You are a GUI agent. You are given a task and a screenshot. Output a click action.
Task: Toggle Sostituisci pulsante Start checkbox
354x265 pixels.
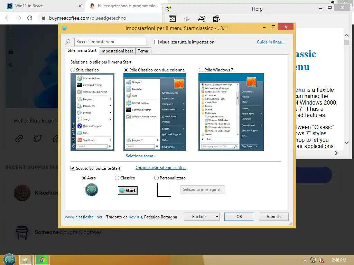pyautogui.click(x=73, y=168)
